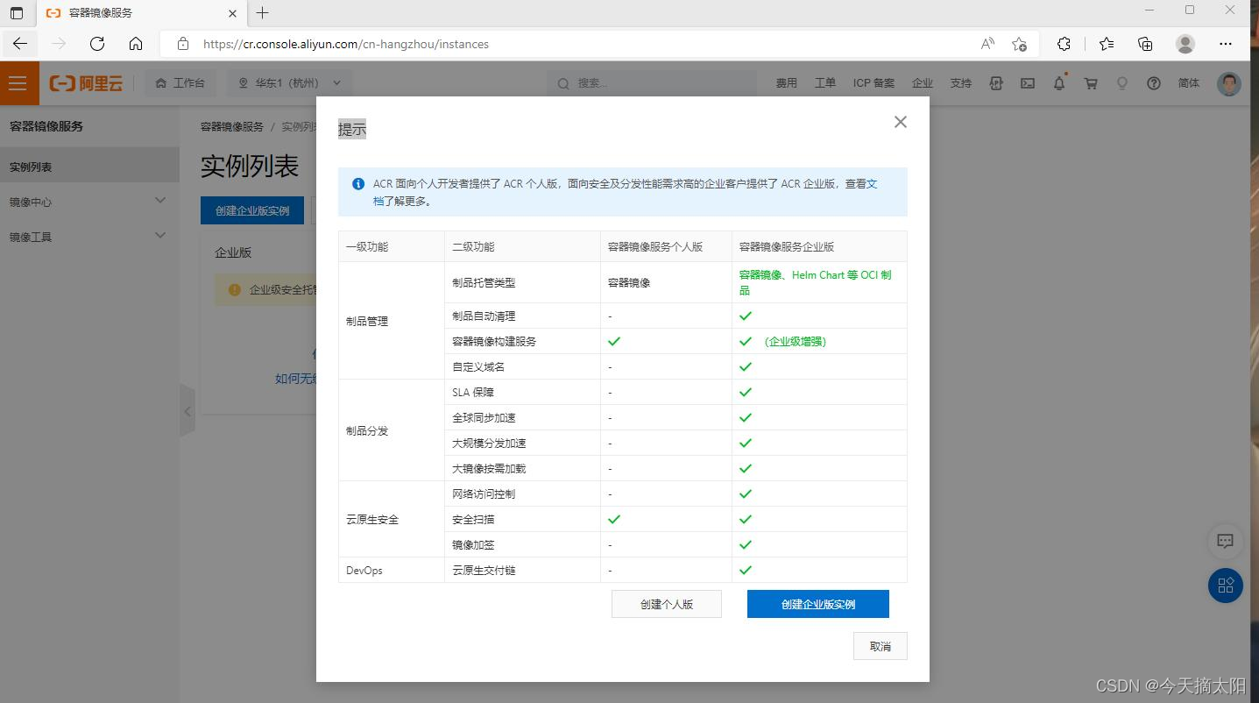This screenshot has height=703, width=1259.
Task: Click the 大规模分发加速 row label
Action: pyautogui.click(x=489, y=444)
